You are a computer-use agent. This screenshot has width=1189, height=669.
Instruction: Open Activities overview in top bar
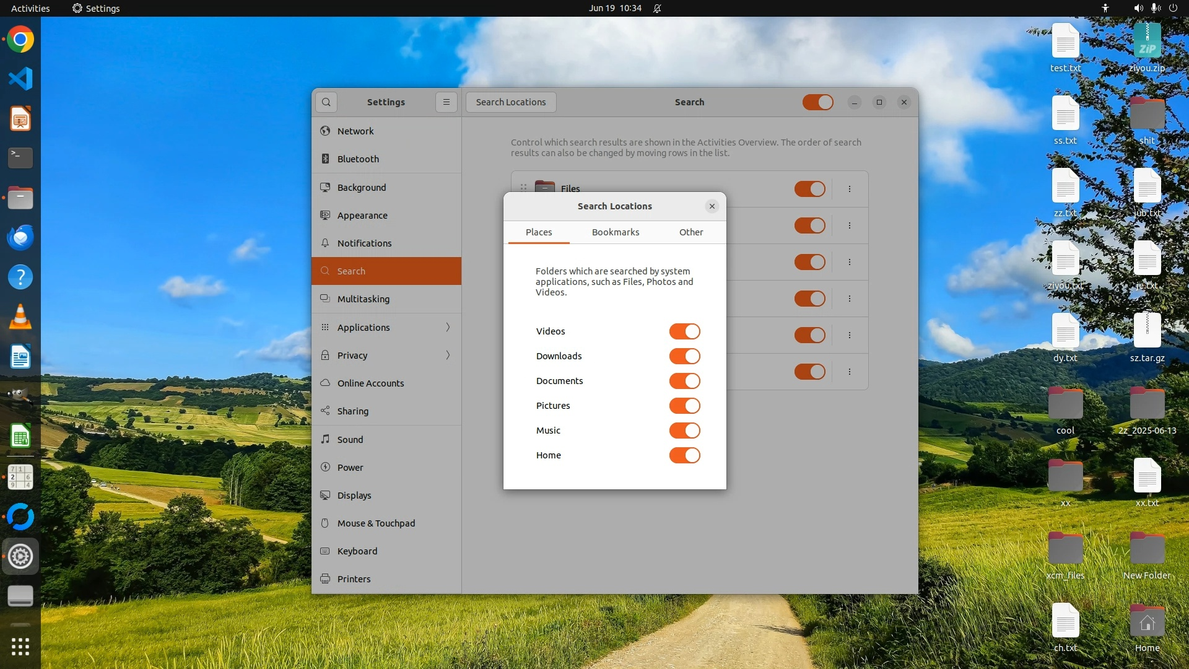tap(30, 8)
